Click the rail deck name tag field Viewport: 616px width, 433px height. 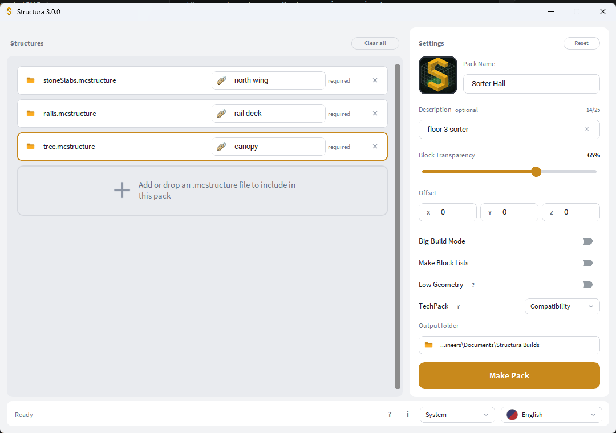[x=268, y=114]
